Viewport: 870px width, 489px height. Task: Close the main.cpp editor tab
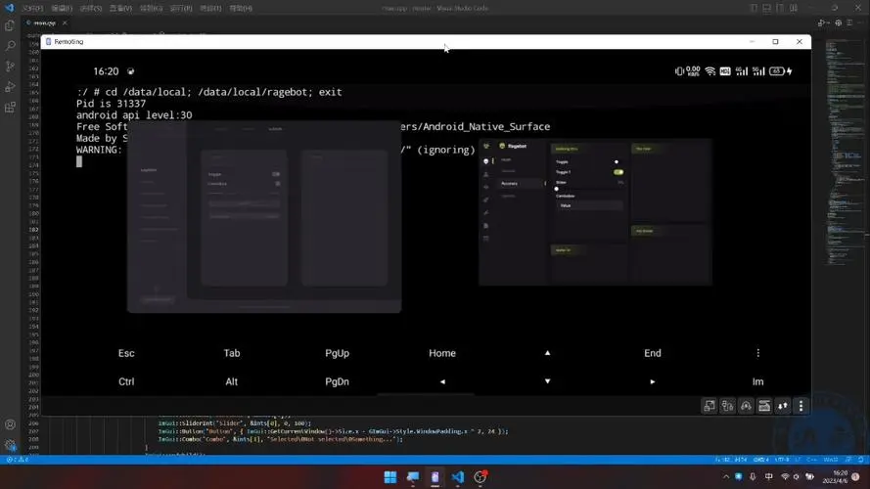click(65, 22)
